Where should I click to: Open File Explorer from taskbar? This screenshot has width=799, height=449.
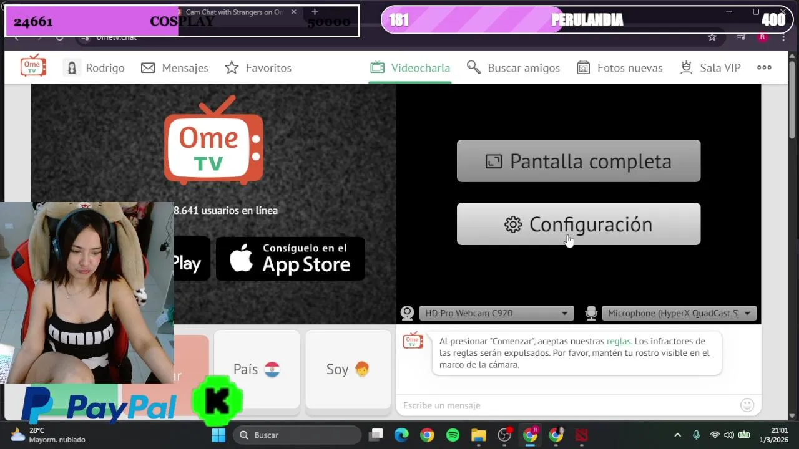(478, 435)
